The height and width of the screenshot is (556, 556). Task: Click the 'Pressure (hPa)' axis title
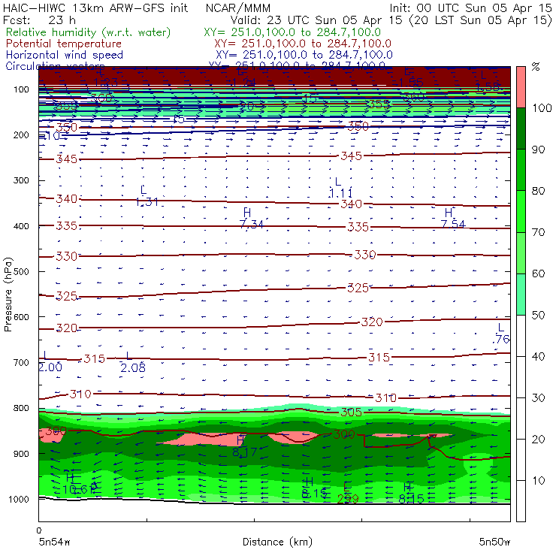(x=8, y=295)
